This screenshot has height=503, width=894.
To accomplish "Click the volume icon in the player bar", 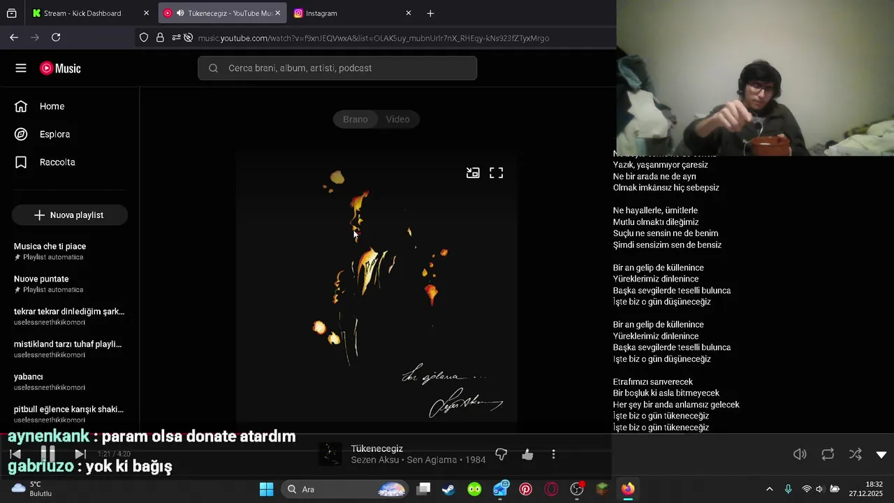I will (x=800, y=454).
